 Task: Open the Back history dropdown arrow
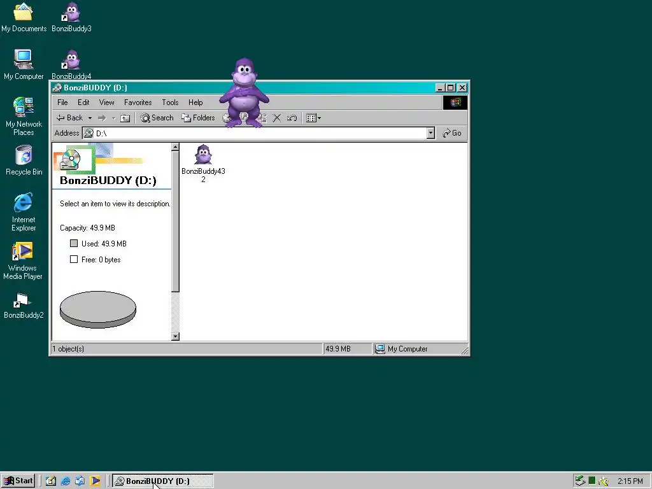(x=90, y=118)
